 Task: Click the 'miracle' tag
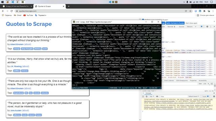(37, 93)
